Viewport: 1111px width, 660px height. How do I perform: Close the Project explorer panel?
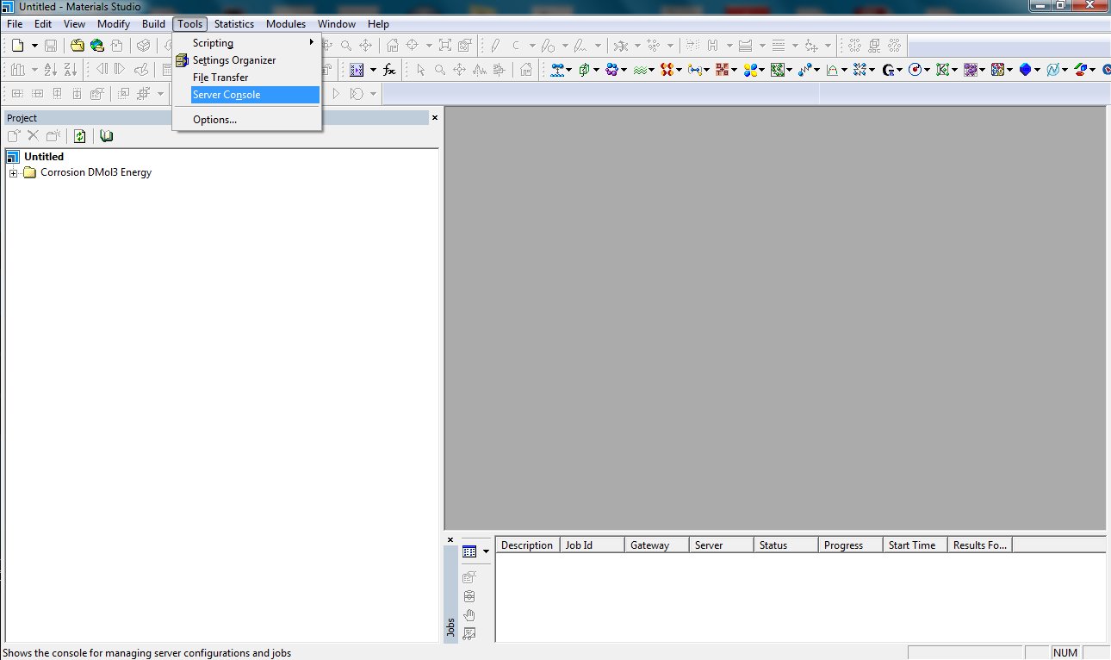pyautogui.click(x=434, y=117)
